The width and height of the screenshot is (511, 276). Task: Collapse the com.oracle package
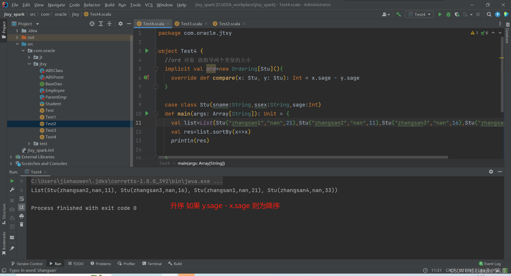[x=23, y=51]
